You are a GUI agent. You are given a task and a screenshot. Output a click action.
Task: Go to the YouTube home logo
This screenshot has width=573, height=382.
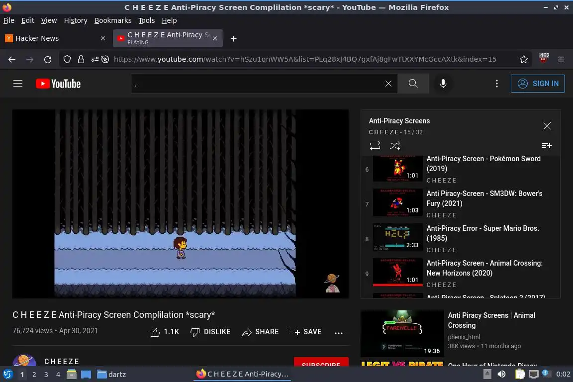click(58, 84)
